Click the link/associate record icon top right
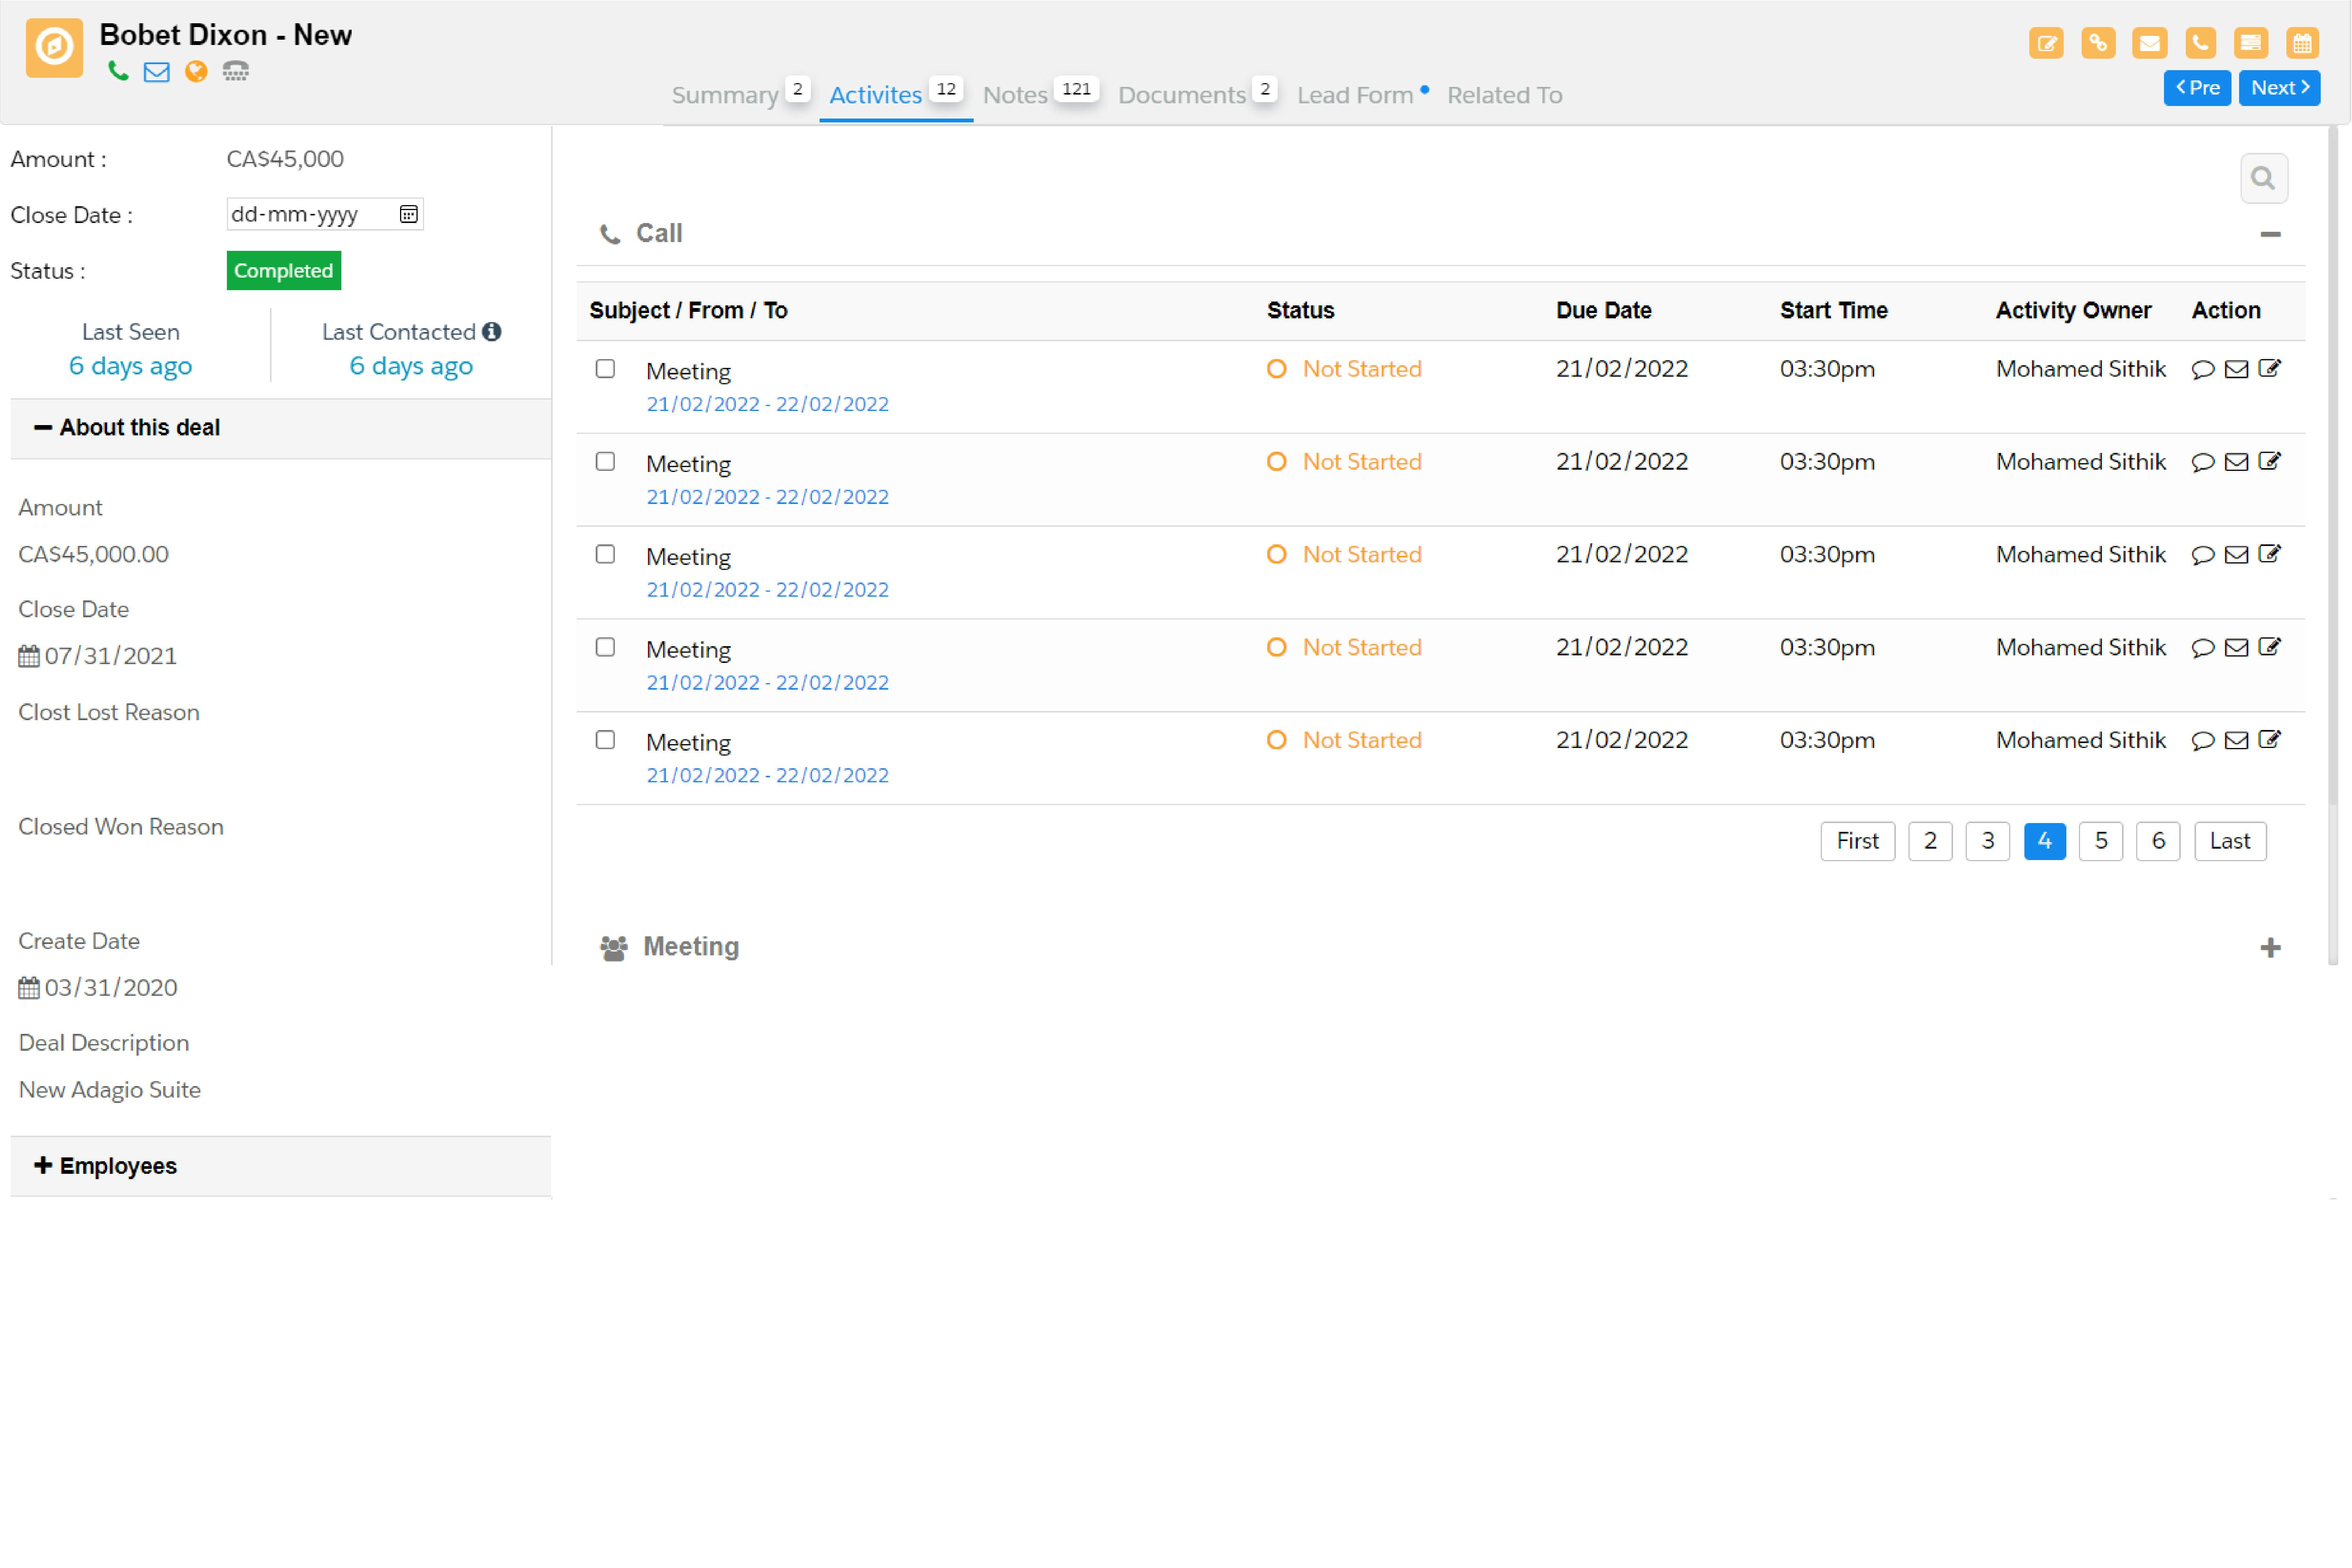The height and width of the screenshot is (1568, 2352). 2098,43
